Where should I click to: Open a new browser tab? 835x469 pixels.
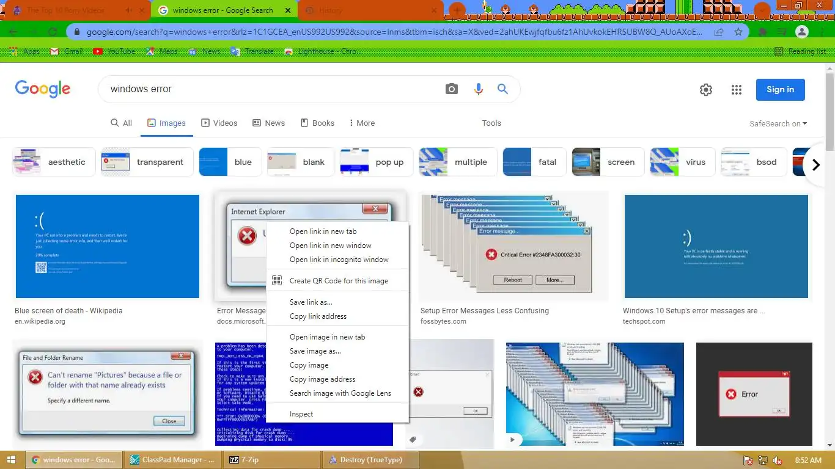457,10
